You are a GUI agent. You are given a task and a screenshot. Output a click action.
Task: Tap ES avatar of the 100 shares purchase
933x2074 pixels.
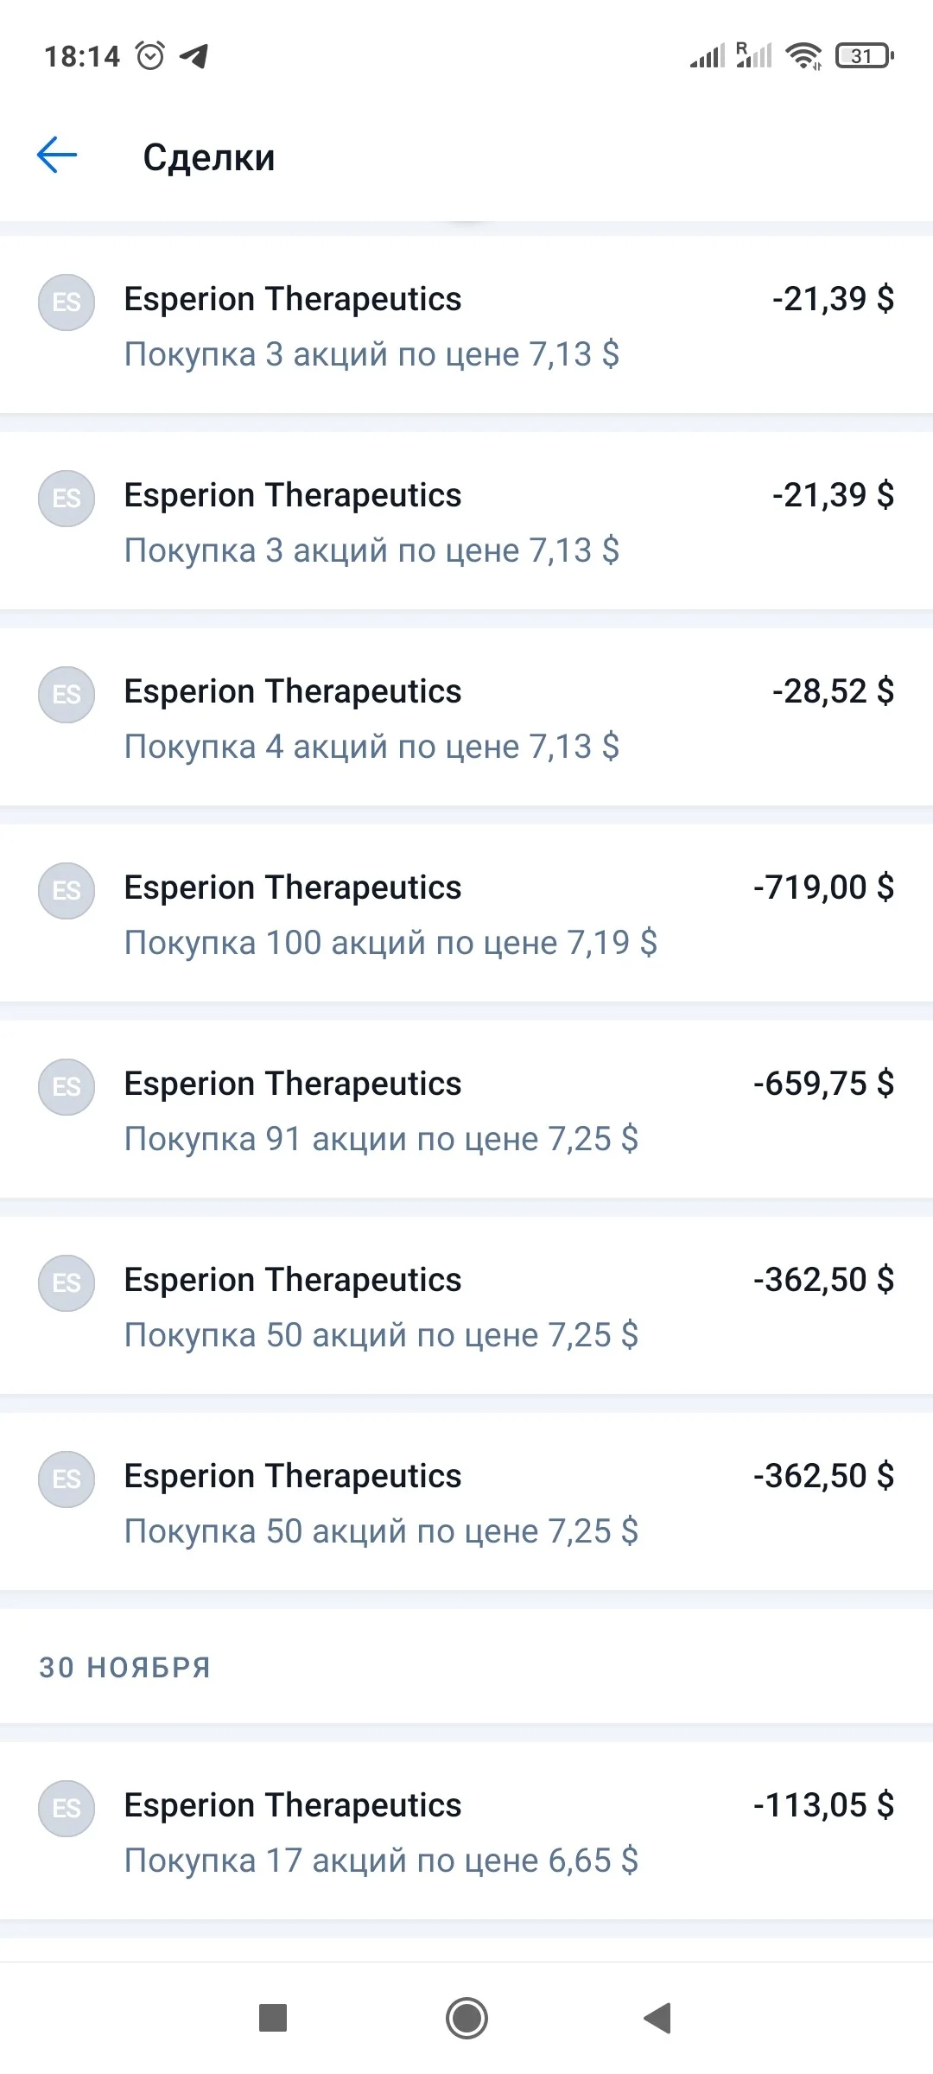click(x=67, y=891)
